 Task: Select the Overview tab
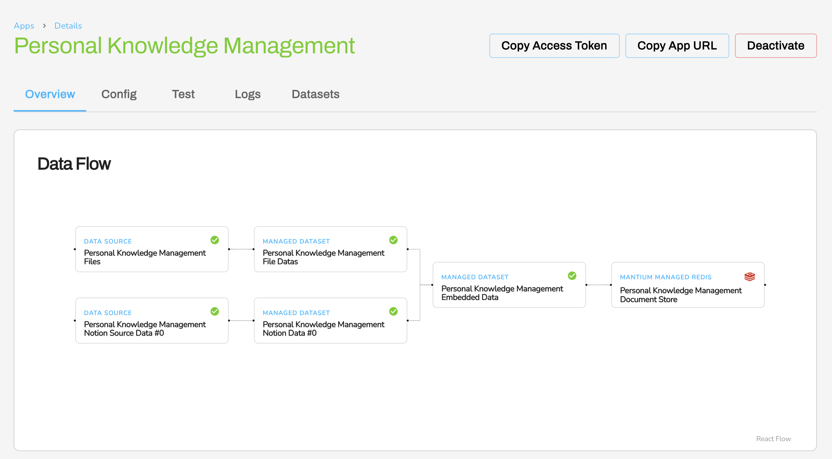coord(50,94)
